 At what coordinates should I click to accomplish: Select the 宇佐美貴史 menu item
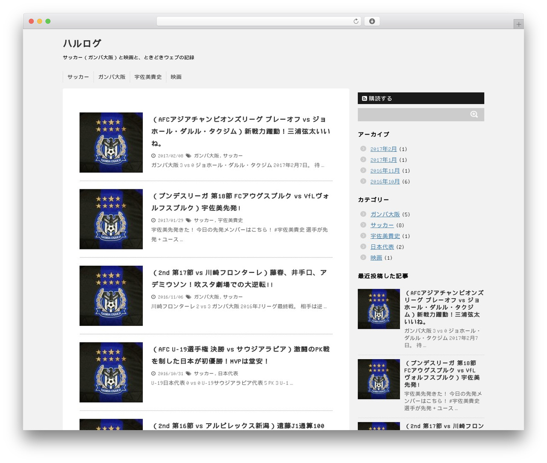pyautogui.click(x=148, y=77)
